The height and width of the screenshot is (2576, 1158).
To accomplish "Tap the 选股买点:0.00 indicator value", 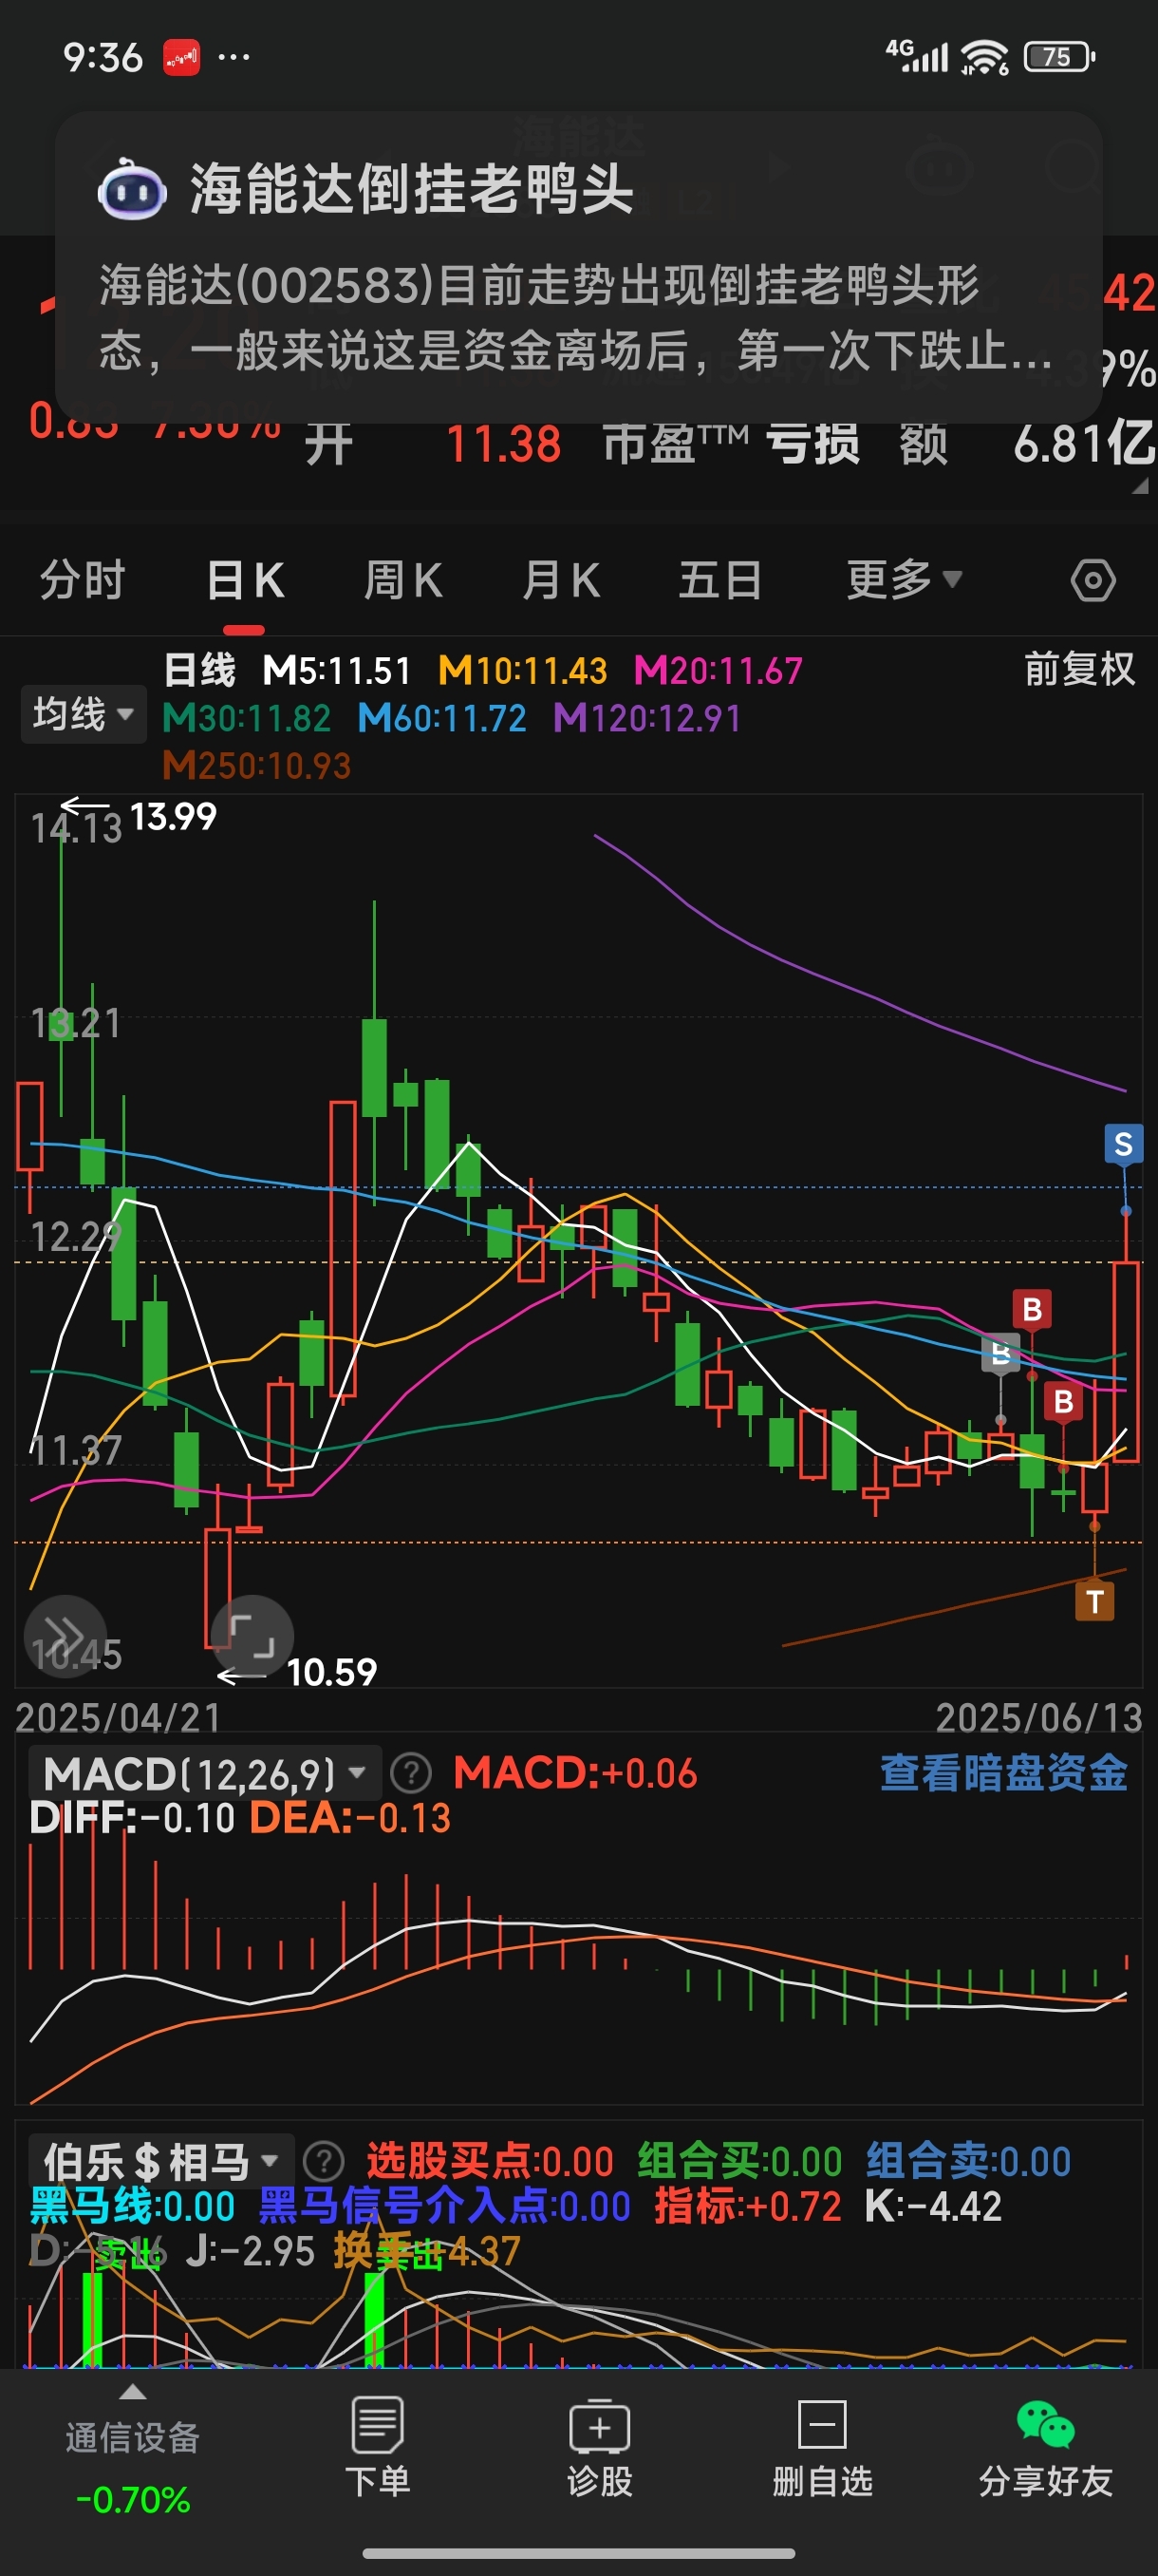I will (490, 2161).
